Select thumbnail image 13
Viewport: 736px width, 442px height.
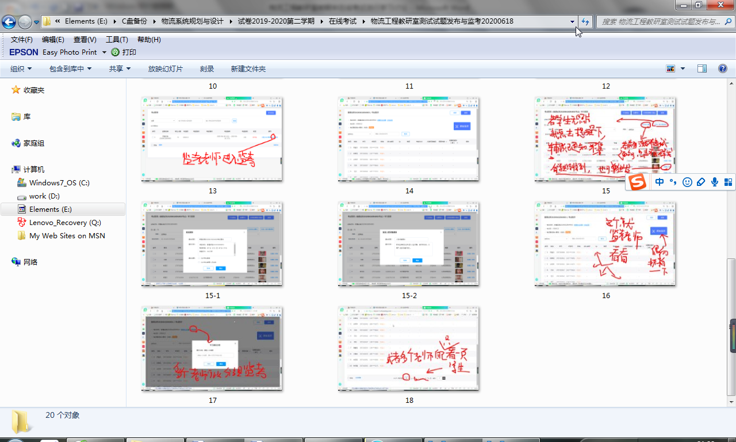pos(212,139)
